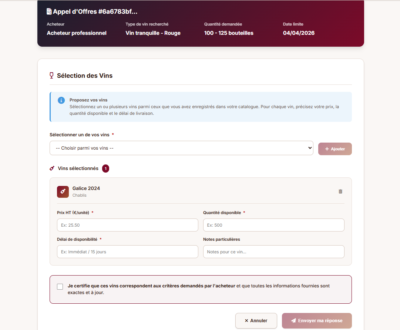Screen dimensions: 400x330
Task: Click the Galice 2024 wine bottle badge
Action: coord(63,191)
